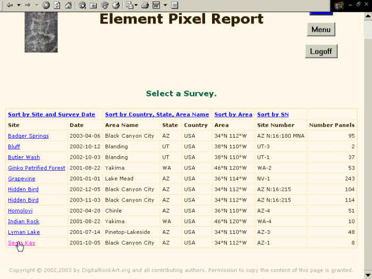Expand the Back button history dropdown
Viewport: 372px width, 279px height.
click(x=18, y=5)
